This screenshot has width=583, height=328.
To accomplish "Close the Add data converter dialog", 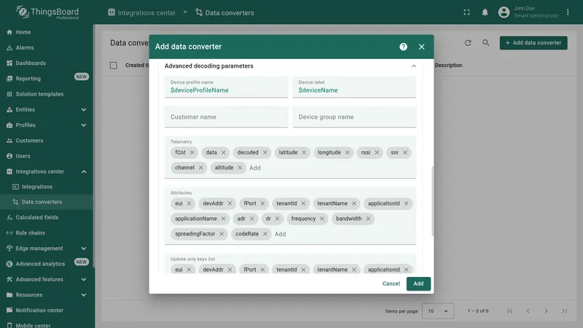I will [x=421, y=47].
